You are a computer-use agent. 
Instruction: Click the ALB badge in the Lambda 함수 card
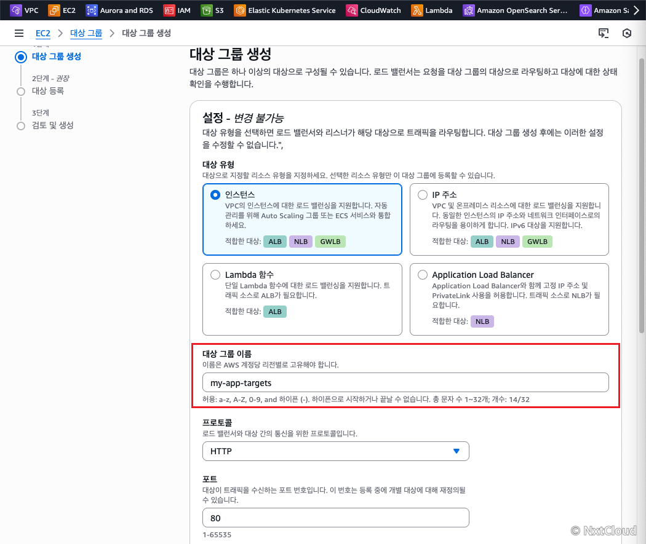pyautogui.click(x=275, y=312)
